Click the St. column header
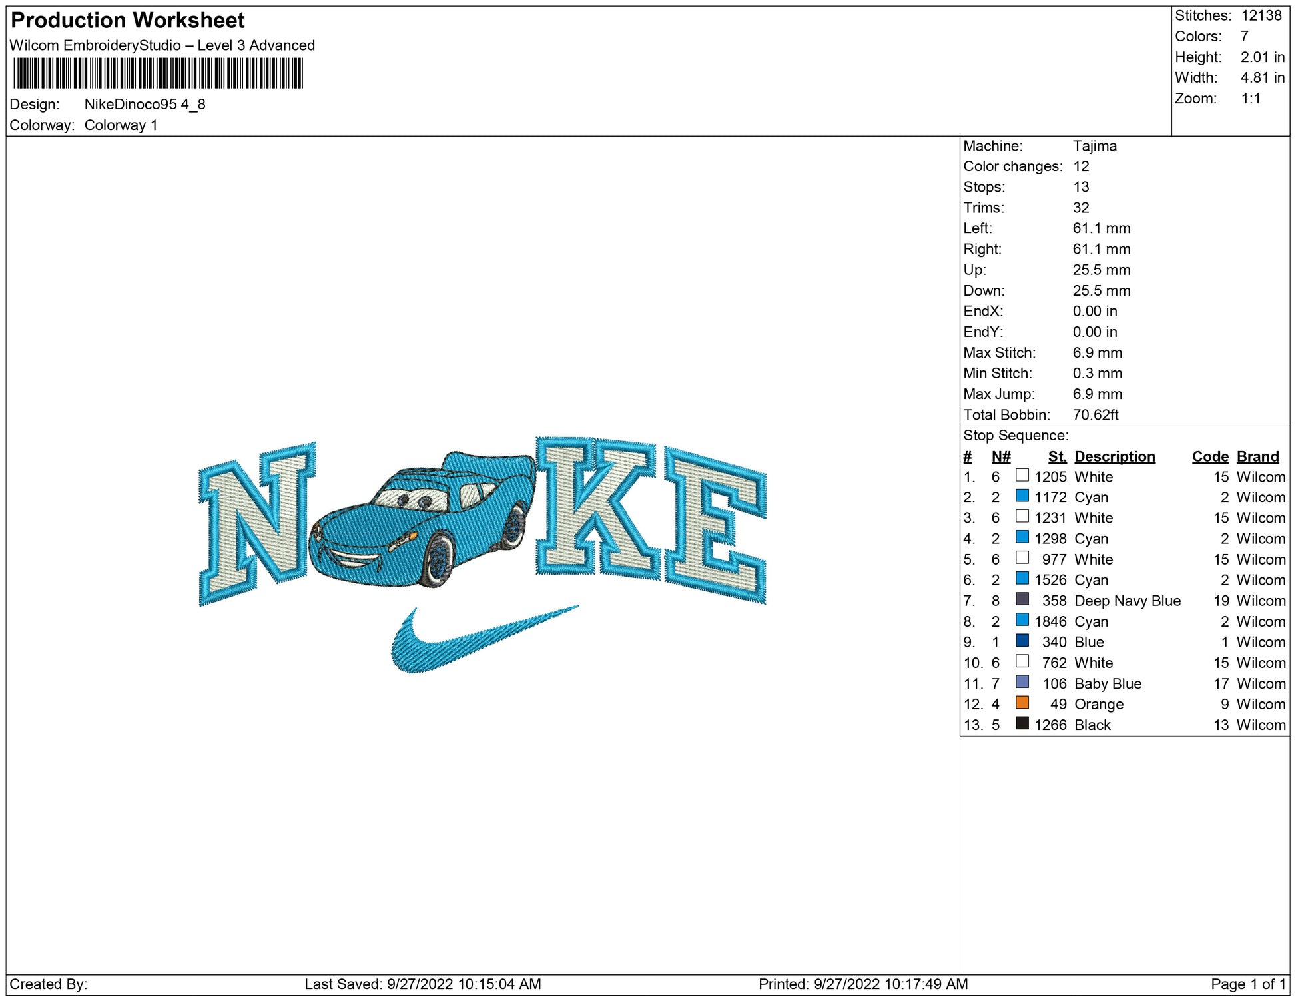The width and height of the screenshot is (1296, 997). (1056, 456)
